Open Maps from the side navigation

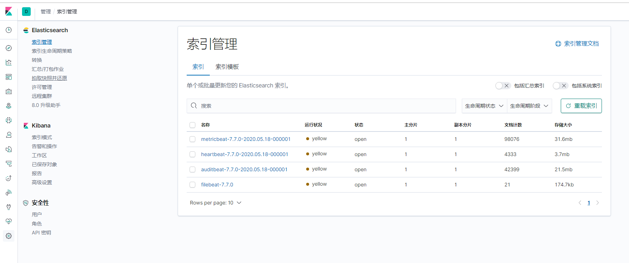[x=9, y=106]
